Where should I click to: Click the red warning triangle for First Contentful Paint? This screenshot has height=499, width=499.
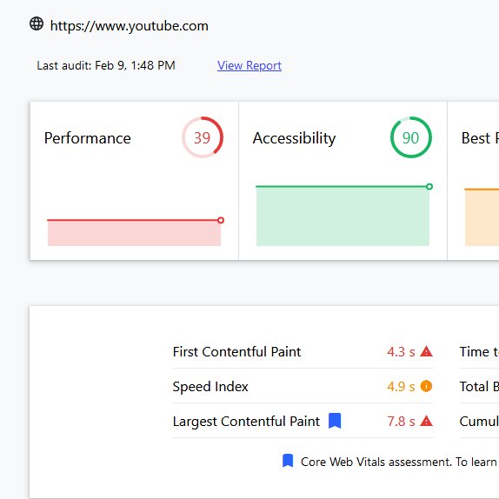click(x=426, y=351)
